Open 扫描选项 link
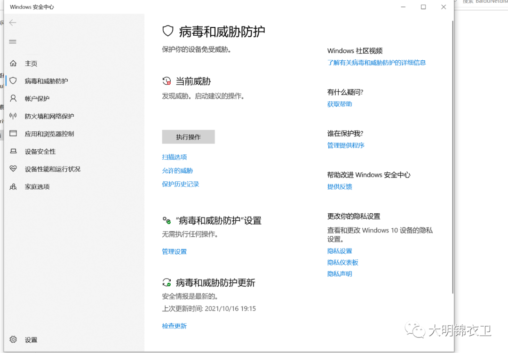508x353 pixels. [175, 157]
